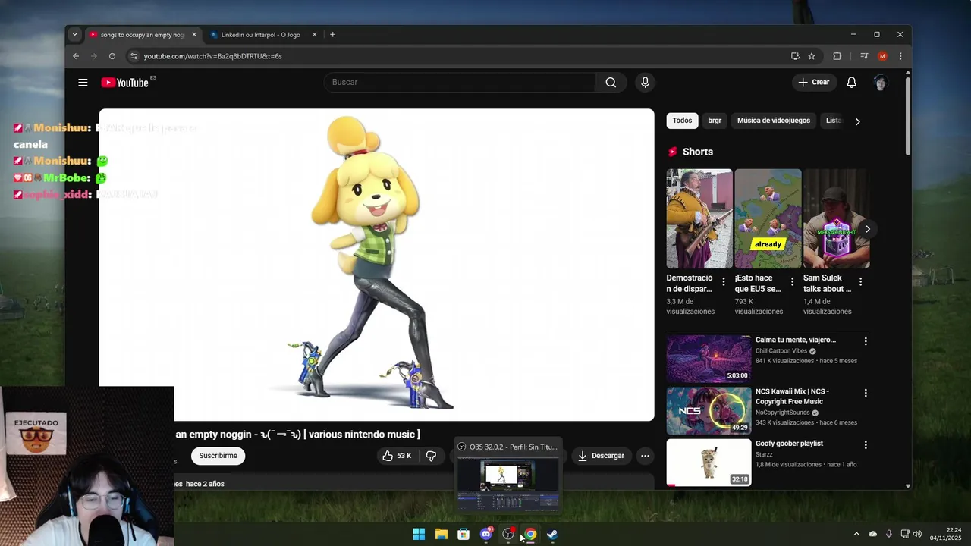Show hidden system tray icons
This screenshot has width=971, height=546.
click(856, 535)
